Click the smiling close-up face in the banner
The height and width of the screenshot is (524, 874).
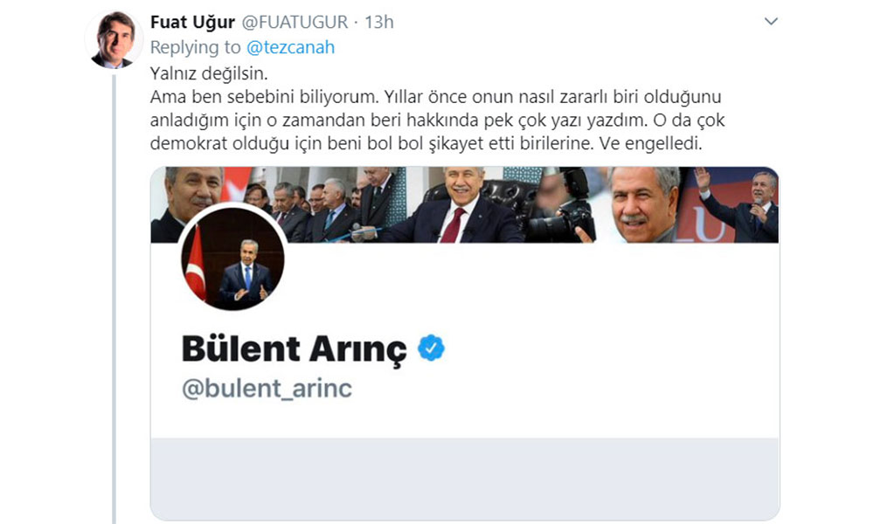tap(644, 204)
